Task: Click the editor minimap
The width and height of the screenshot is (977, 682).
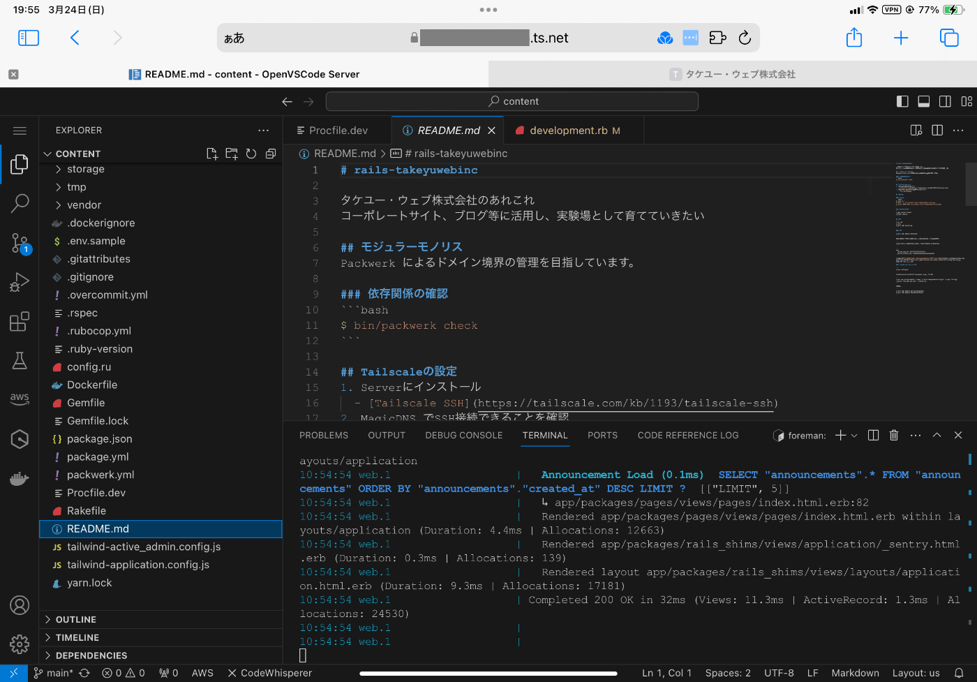Action: (929, 230)
